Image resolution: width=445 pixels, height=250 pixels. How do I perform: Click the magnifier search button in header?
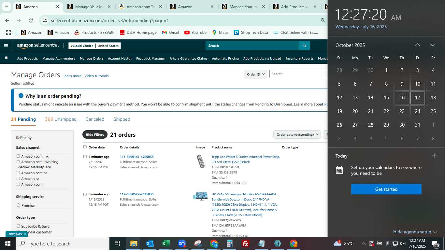pyautogui.click(x=304, y=46)
